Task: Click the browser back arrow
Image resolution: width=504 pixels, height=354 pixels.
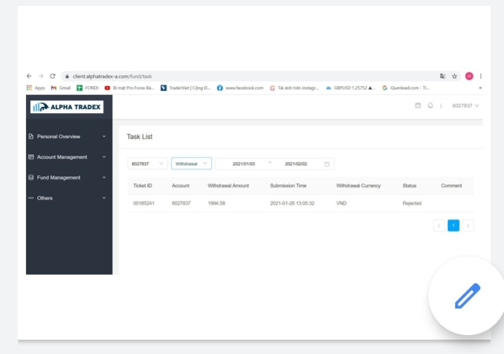Action: pyautogui.click(x=30, y=76)
